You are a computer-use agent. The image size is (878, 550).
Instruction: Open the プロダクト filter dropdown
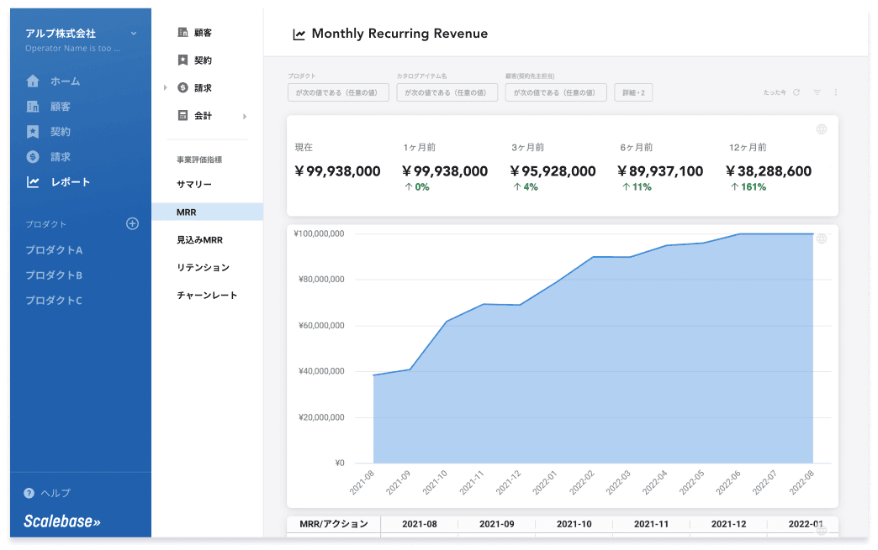pyautogui.click(x=338, y=92)
